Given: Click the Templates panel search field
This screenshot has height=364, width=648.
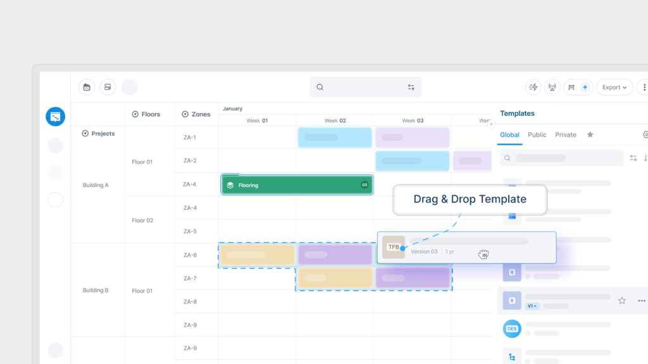Looking at the screenshot, I should (x=561, y=158).
